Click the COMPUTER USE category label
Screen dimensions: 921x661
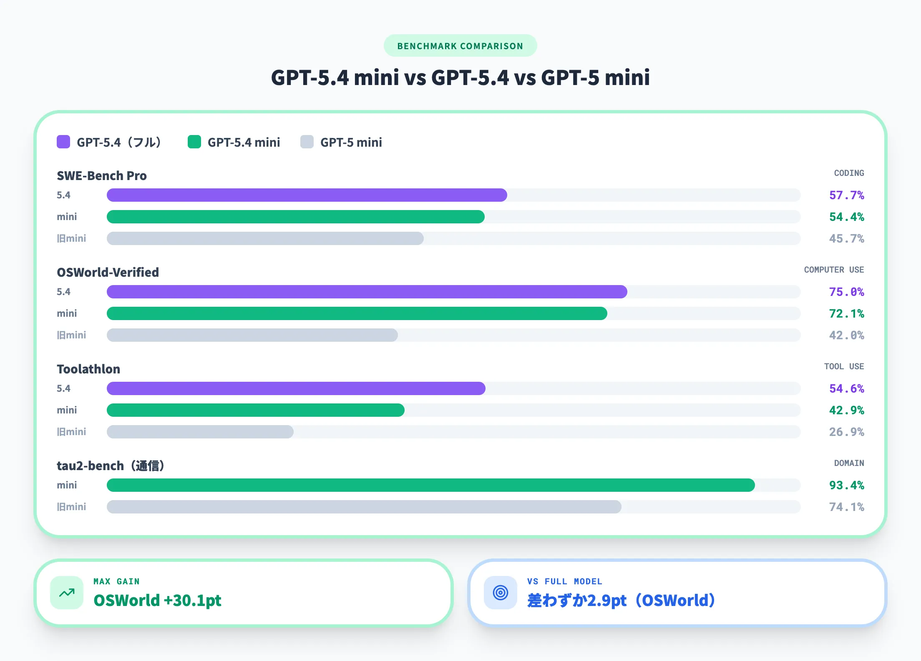(x=834, y=270)
